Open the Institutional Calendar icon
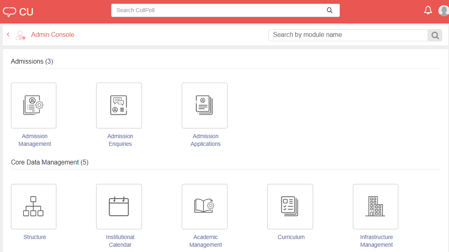 119,207
